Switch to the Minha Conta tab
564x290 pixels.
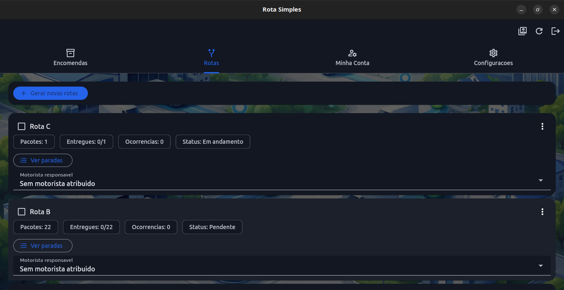point(352,58)
